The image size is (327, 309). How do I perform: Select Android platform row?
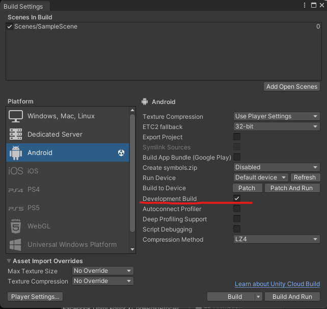pyautogui.click(x=68, y=152)
